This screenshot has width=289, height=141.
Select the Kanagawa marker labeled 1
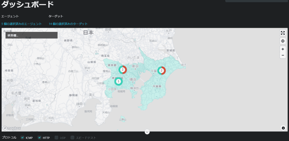click(118, 81)
